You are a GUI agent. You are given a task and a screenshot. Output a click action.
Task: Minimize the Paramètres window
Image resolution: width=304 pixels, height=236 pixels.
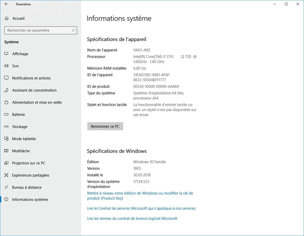pyautogui.click(x=275, y=4)
